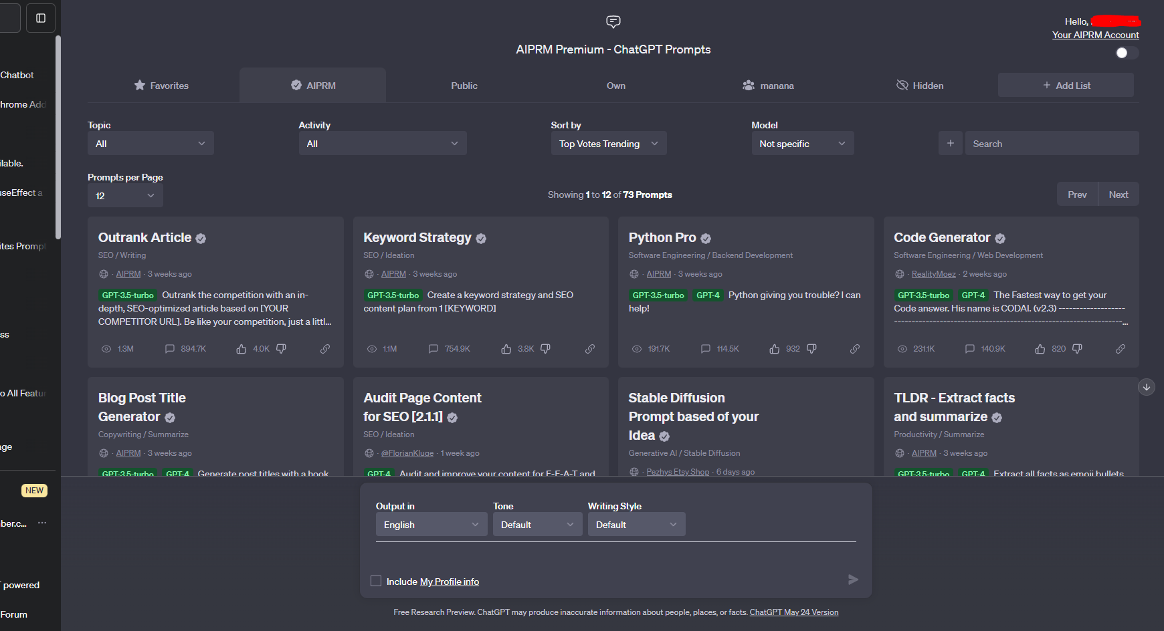Copy link for Outrank Article prompt

tap(325, 349)
